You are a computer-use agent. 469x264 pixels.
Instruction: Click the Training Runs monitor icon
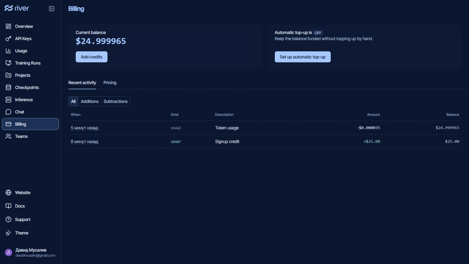(x=8, y=63)
